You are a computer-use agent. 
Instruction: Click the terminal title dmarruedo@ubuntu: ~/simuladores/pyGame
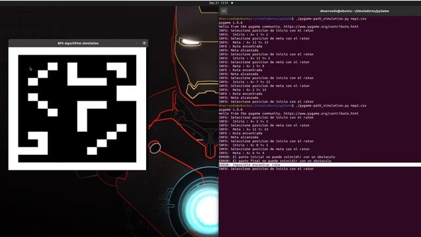355,11
